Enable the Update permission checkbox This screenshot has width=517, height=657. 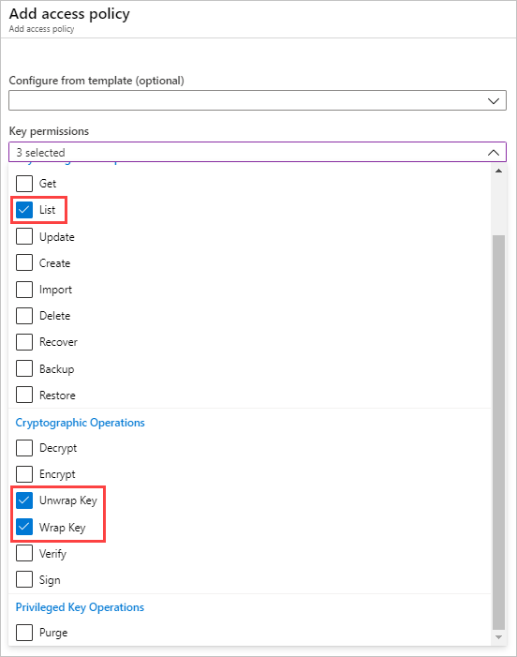point(24,236)
